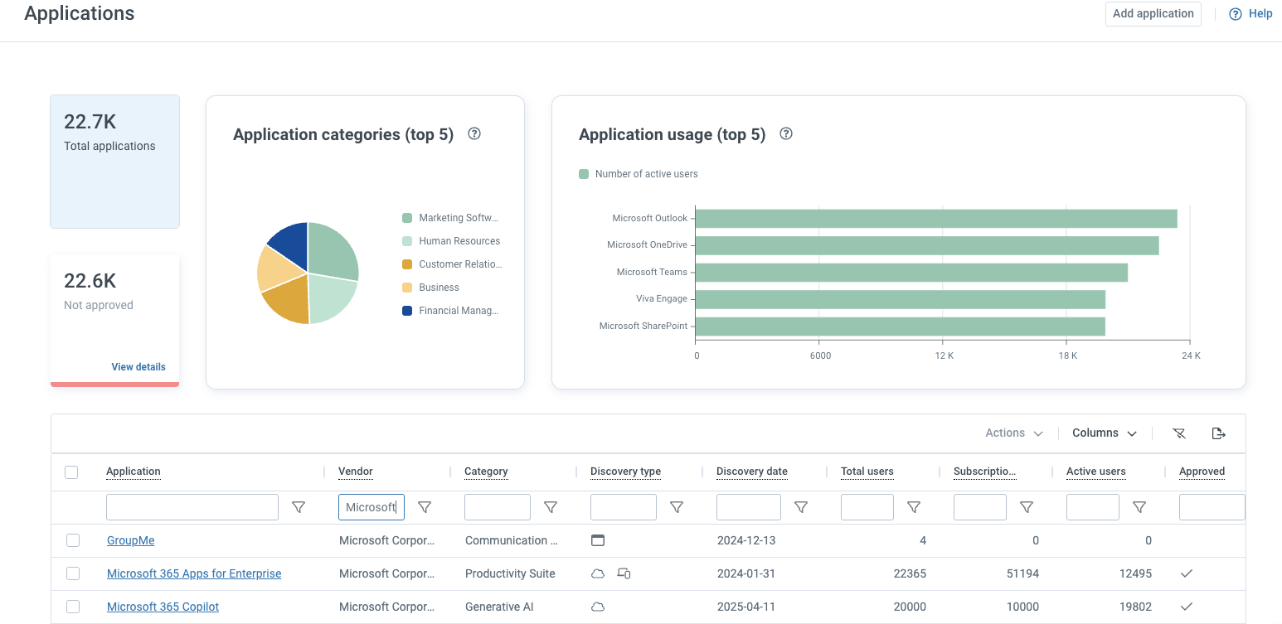This screenshot has width=1282, height=624.
Task: Click Business legend color swatch
Action: [x=406, y=288]
